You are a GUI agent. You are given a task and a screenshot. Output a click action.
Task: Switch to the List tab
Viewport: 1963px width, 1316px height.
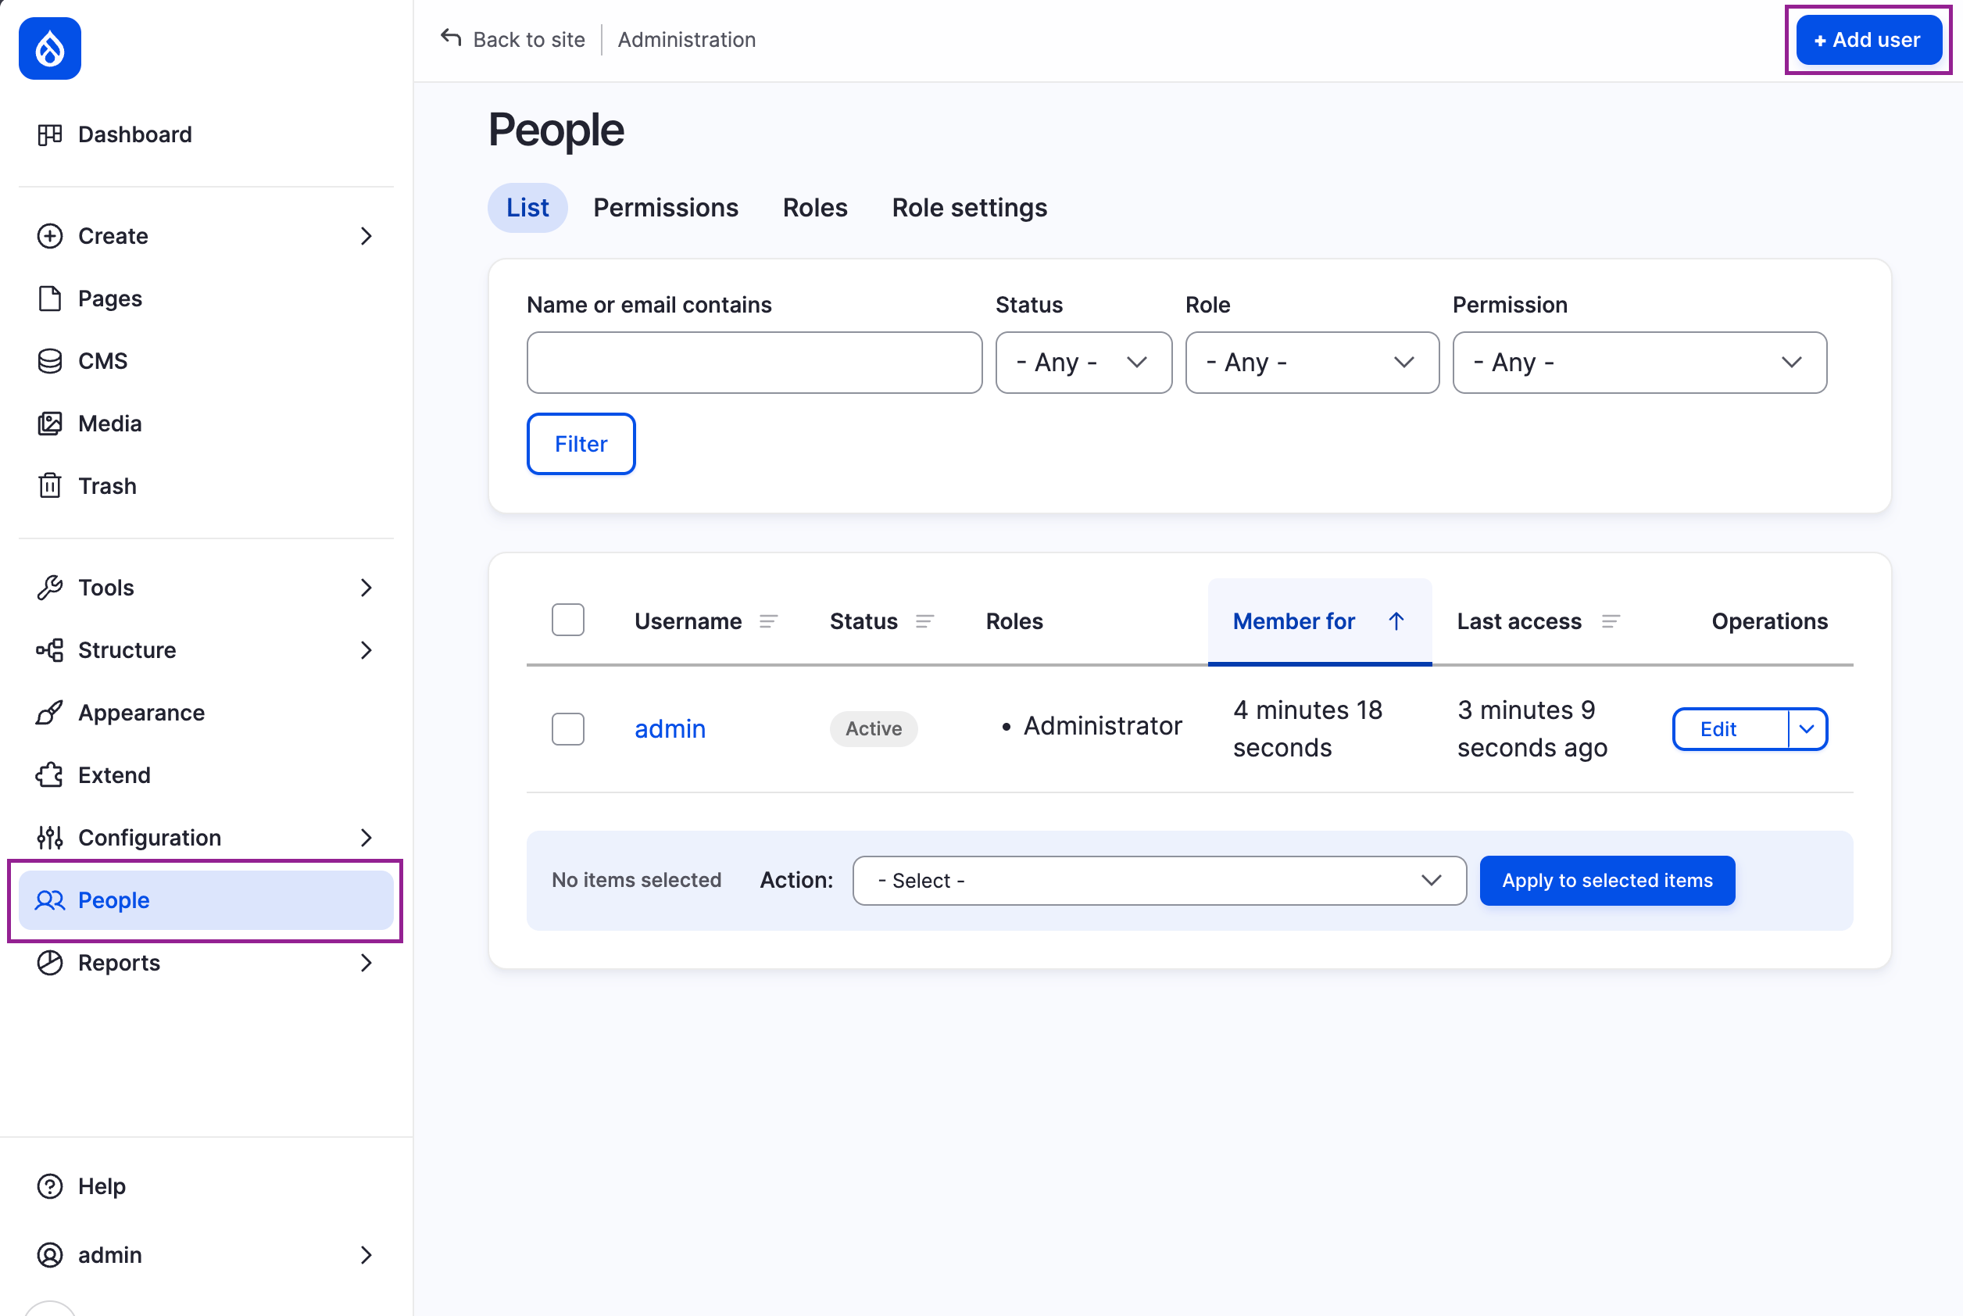527,207
